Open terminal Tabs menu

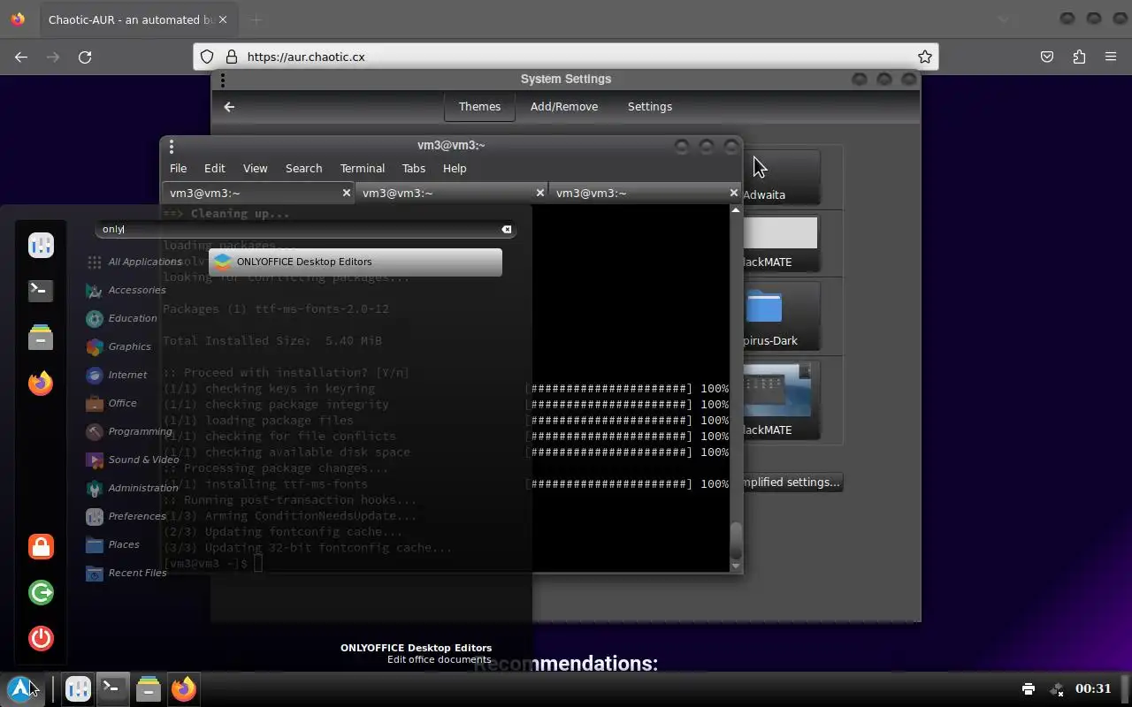pos(414,168)
